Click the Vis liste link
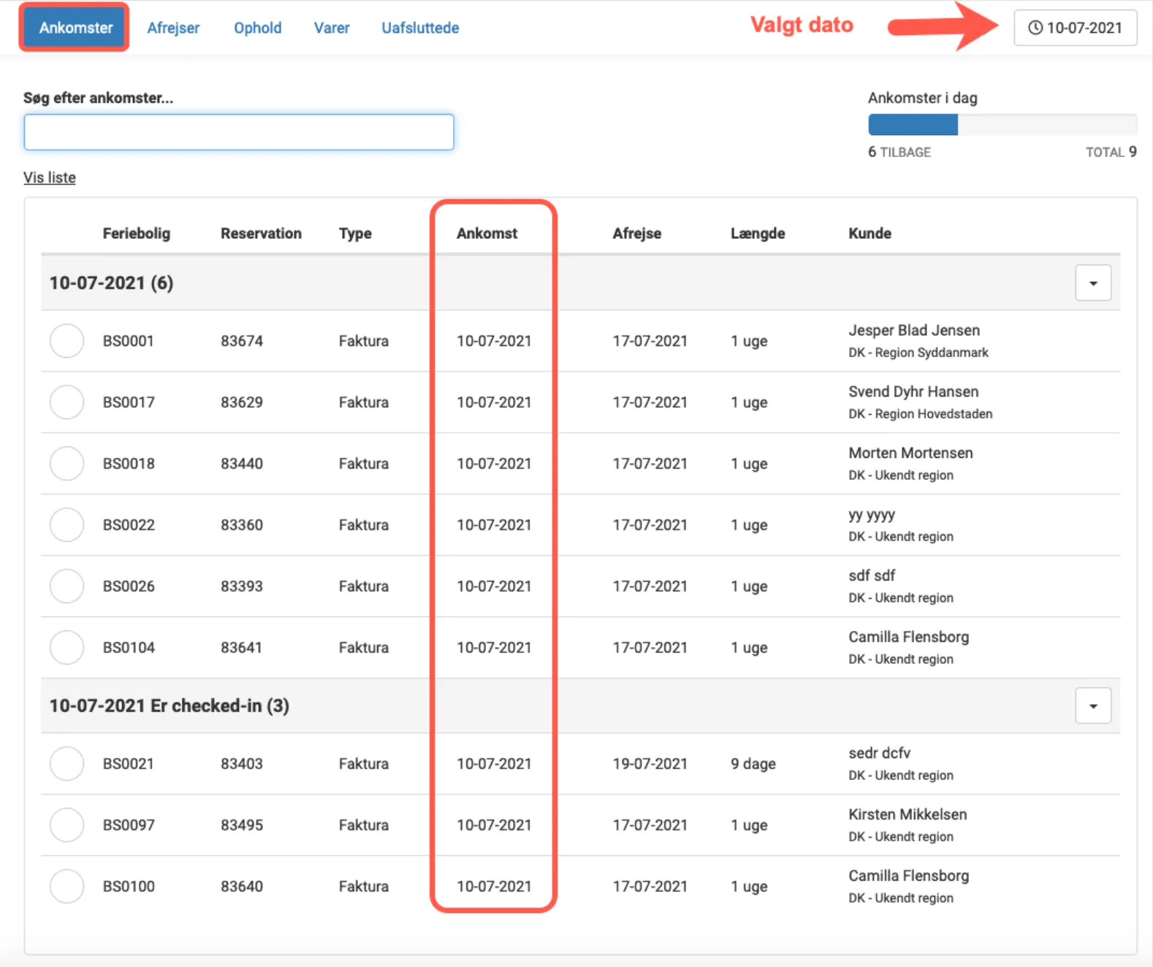Viewport: 1153px width, 967px height. coord(50,177)
